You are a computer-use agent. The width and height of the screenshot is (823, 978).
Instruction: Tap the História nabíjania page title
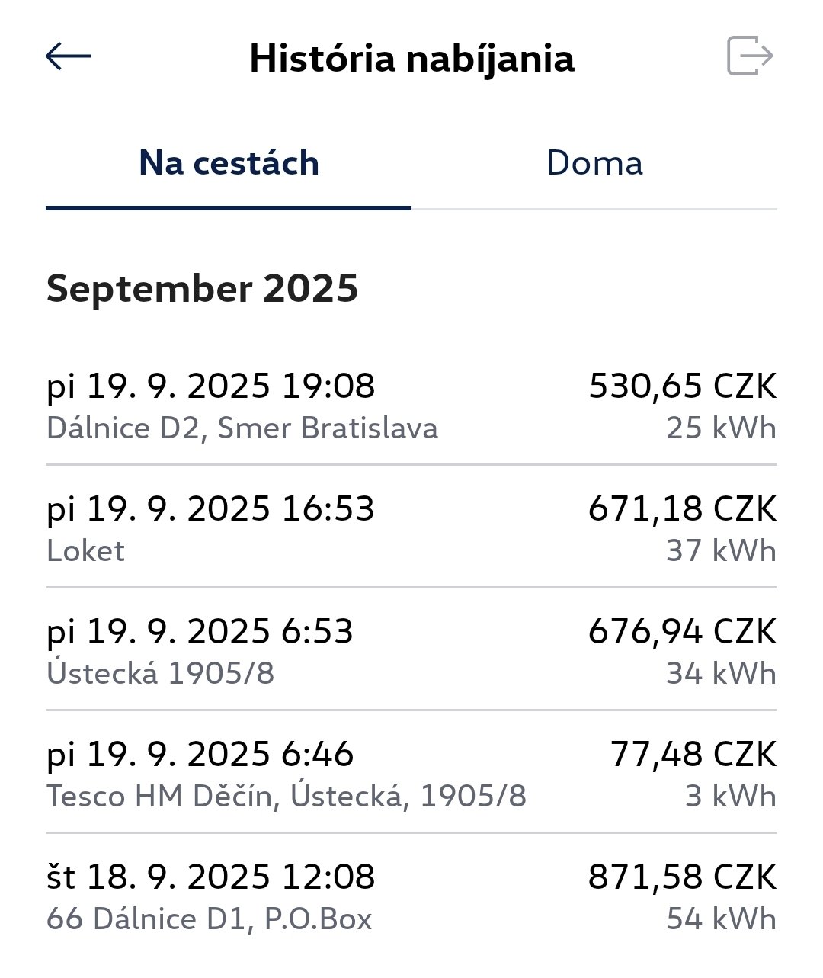point(411,59)
